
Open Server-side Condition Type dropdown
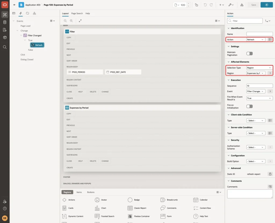point(256,133)
